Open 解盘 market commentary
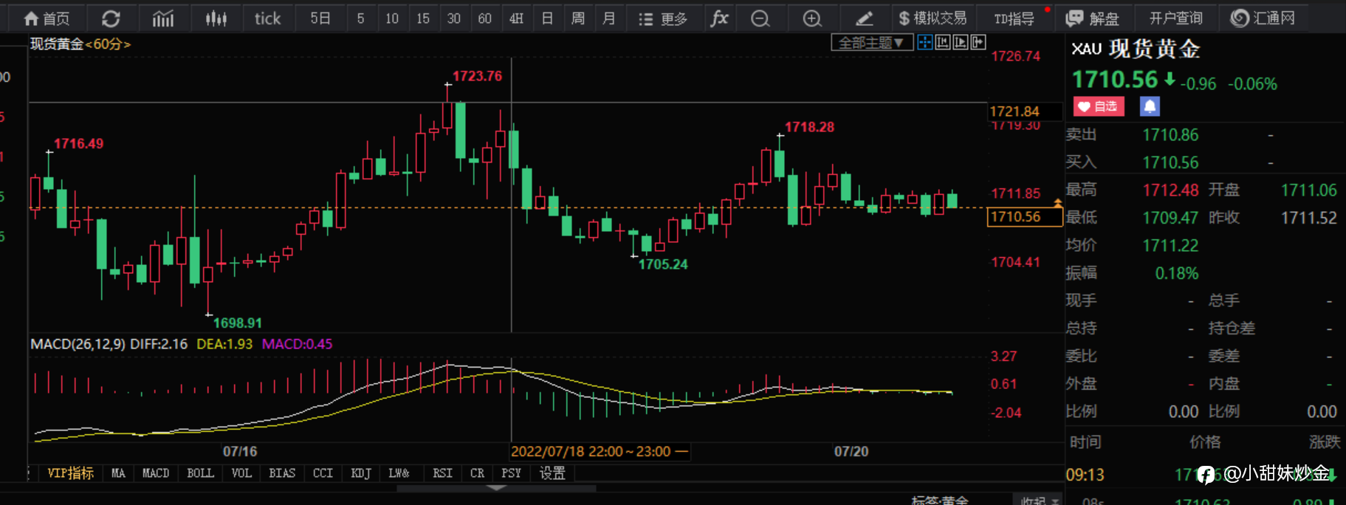The image size is (1346, 505). [x=1093, y=18]
